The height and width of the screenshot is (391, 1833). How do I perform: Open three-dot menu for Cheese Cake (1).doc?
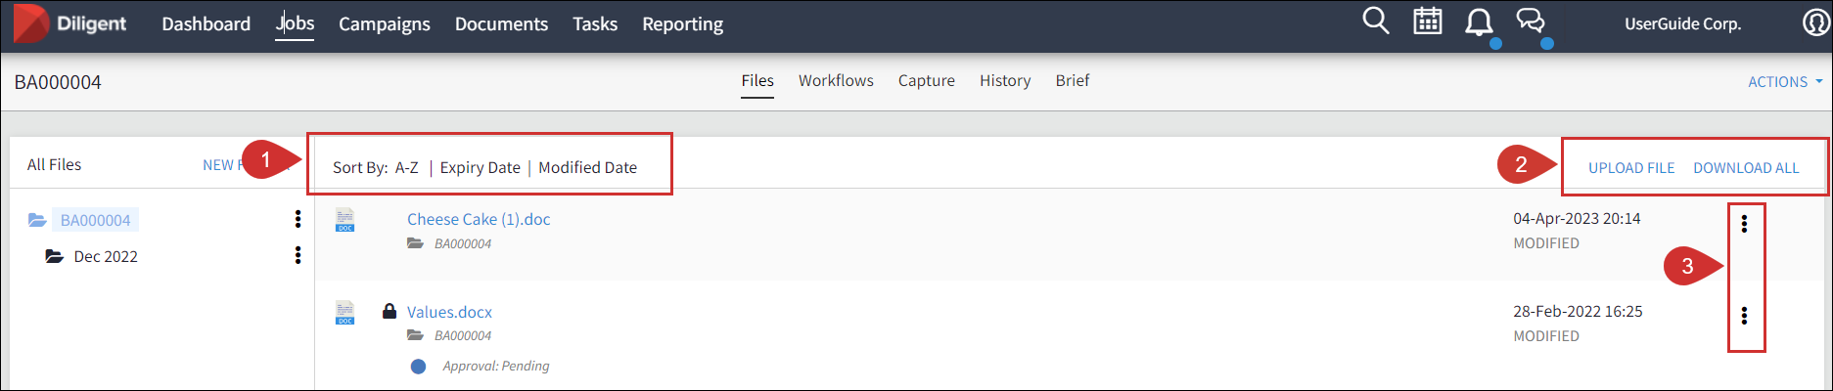click(x=1744, y=224)
